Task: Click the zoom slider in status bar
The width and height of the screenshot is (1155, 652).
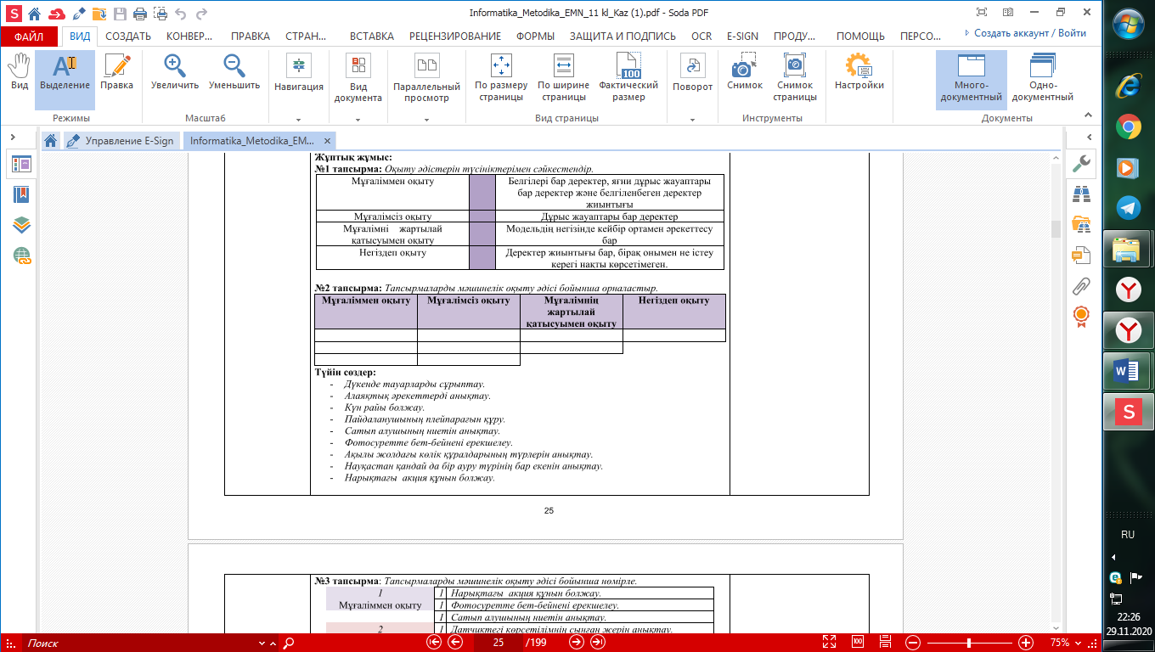Action: click(x=969, y=643)
